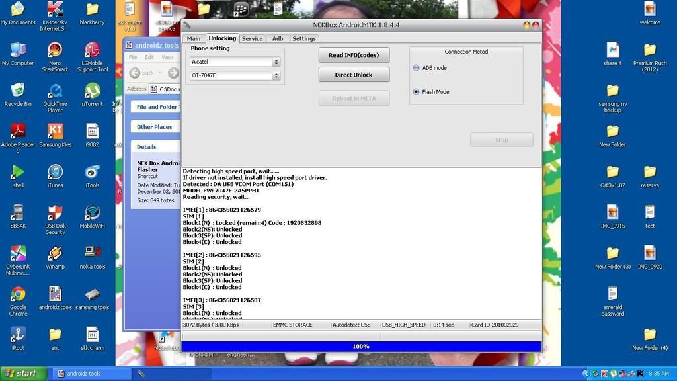The width and height of the screenshot is (677, 381).
Task: Open the iRoot desktop icon
Action: tap(18, 335)
